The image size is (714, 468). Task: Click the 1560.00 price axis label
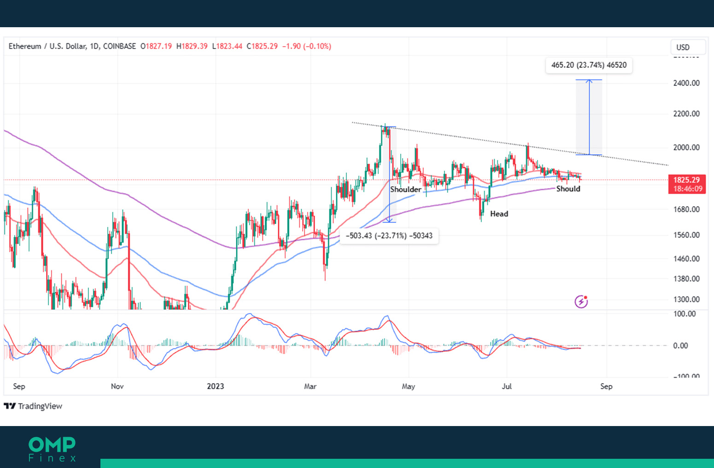(686, 235)
